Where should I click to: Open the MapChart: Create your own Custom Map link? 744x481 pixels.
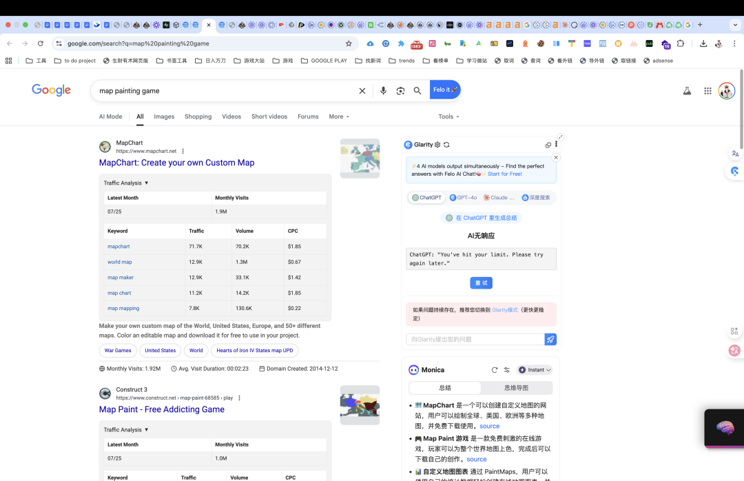(x=176, y=163)
